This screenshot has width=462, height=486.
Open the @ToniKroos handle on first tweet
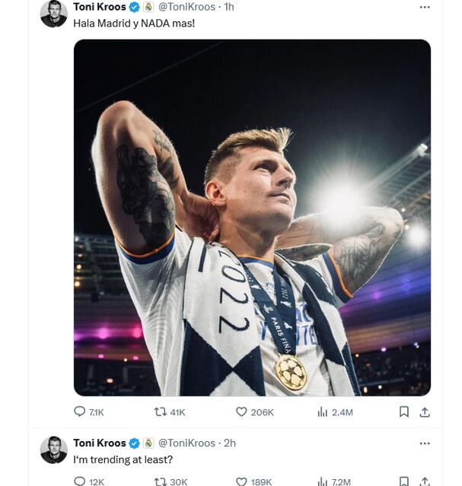186,7
